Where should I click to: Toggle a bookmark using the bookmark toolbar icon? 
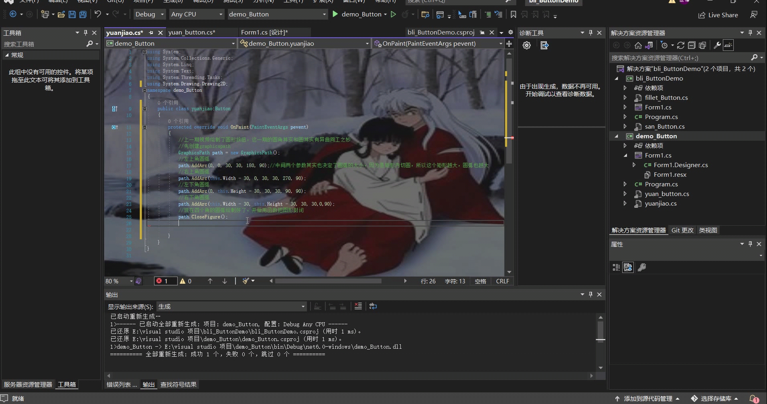click(513, 14)
